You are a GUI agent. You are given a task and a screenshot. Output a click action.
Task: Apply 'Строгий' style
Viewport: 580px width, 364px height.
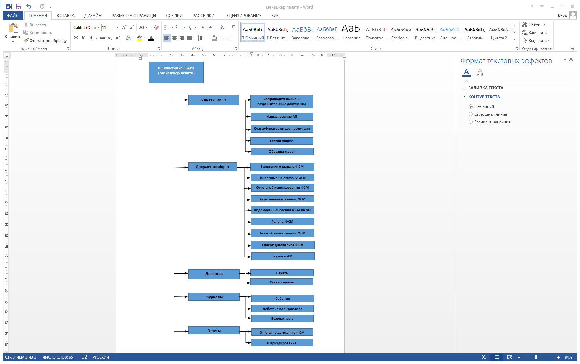(475, 33)
